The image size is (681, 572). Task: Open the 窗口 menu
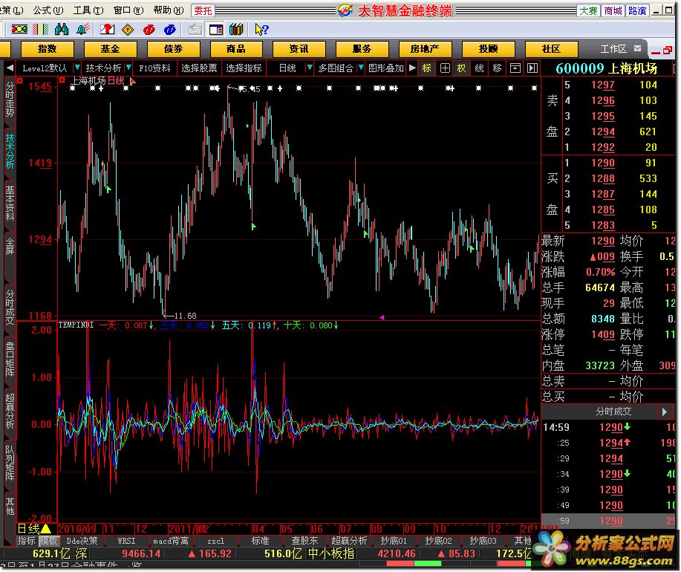click(x=128, y=10)
